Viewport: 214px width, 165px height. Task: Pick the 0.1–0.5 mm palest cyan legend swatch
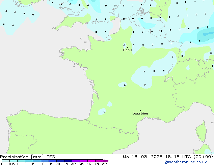pos(6,161)
